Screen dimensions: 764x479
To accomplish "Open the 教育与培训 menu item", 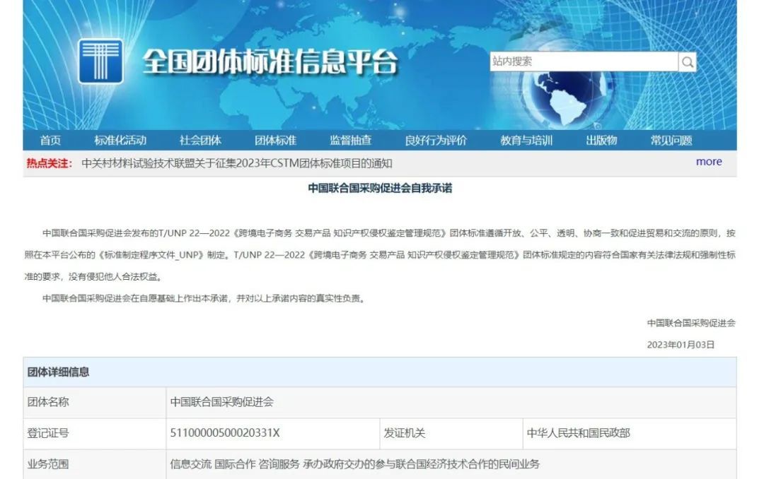I will [x=526, y=140].
